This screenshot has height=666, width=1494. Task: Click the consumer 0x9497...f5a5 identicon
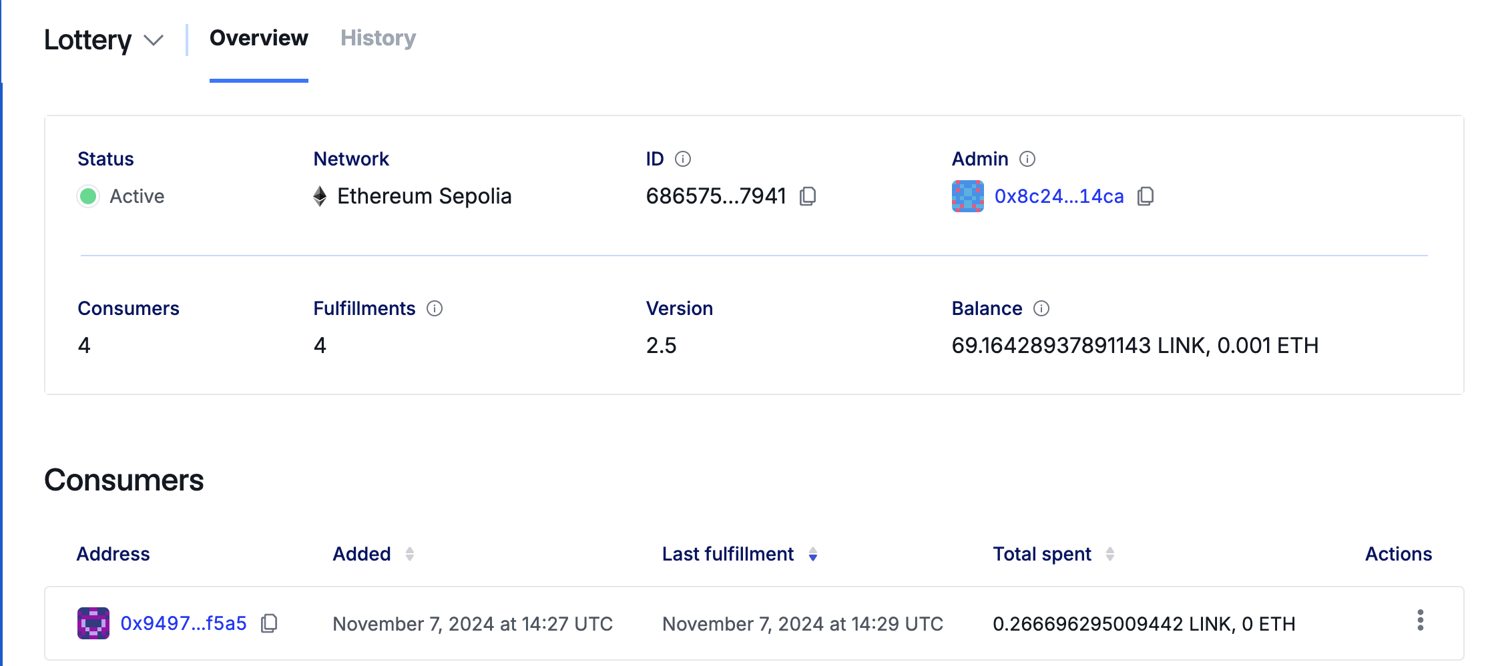93,623
